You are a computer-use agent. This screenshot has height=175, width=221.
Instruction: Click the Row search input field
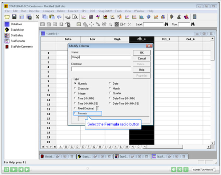(x=184, y=24)
